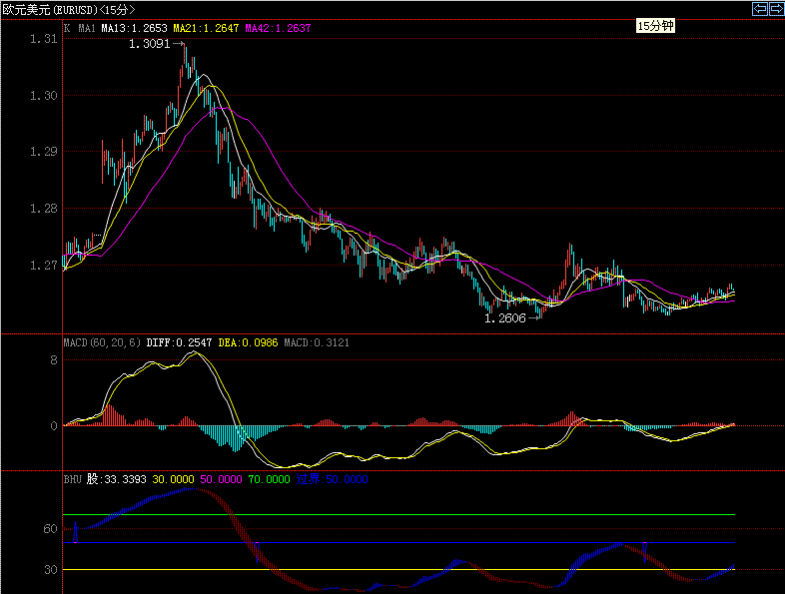Image resolution: width=785 pixels, height=594 pixels.
Task: Click the 1.3091 high price marker
Action: (x=152, y=45)
